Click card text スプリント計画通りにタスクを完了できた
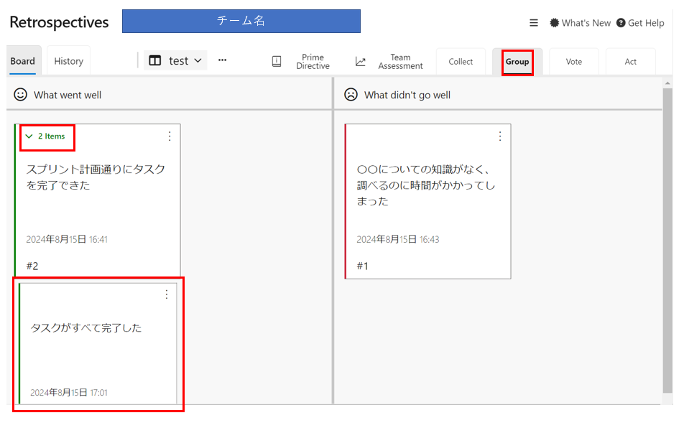Screen dimensions: 684x423 click(96, 177)
